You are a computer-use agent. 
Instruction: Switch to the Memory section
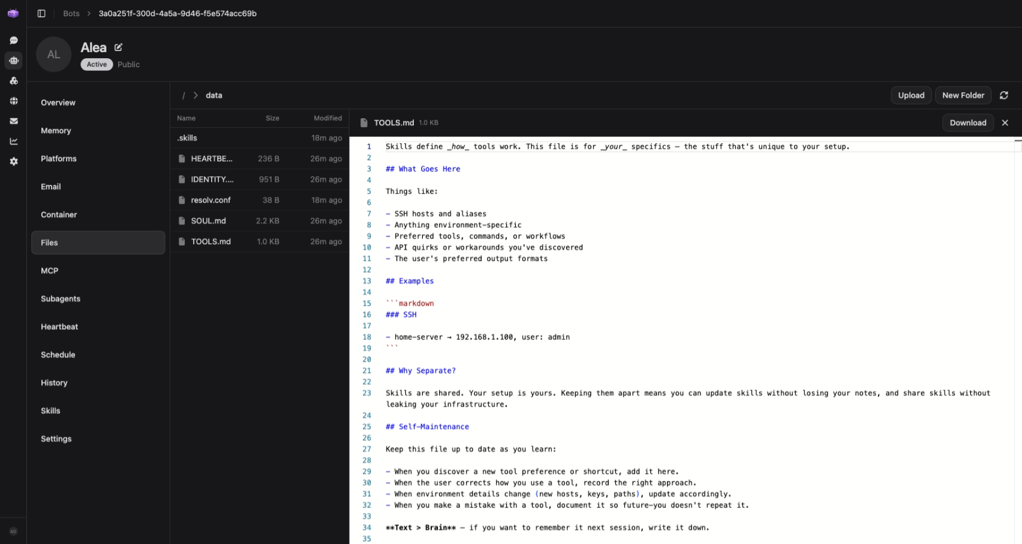[56, 131]
